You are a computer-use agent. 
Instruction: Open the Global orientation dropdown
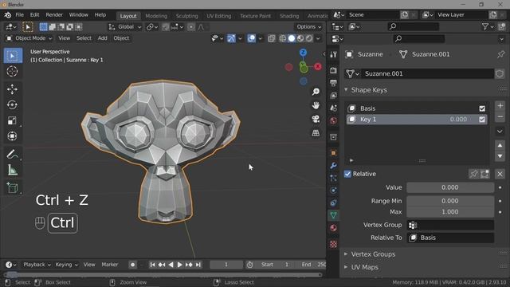tap(125, 27)
